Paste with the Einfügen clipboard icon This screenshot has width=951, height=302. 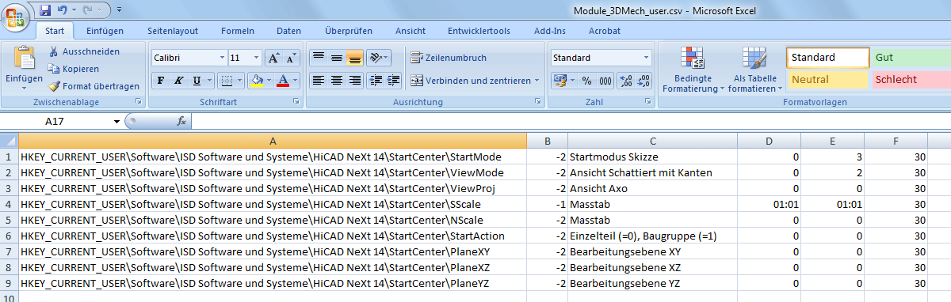pyautogui.click(x=25, y=58)
